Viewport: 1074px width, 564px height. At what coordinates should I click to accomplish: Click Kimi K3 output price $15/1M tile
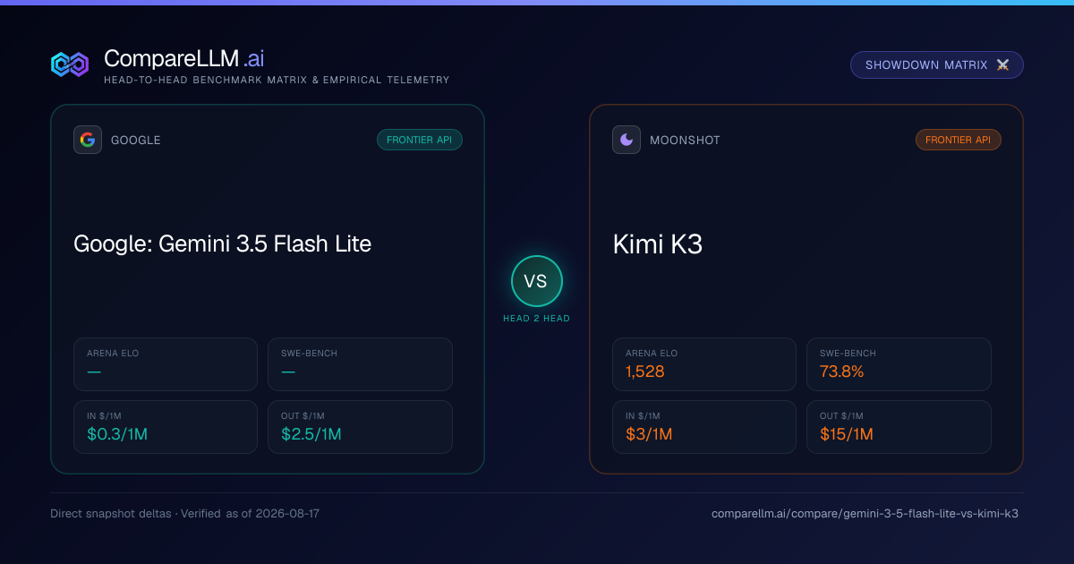899,427
